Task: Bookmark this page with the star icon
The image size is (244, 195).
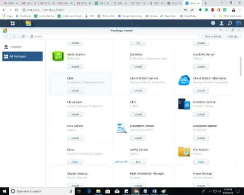Action: [x=192, y=10]
